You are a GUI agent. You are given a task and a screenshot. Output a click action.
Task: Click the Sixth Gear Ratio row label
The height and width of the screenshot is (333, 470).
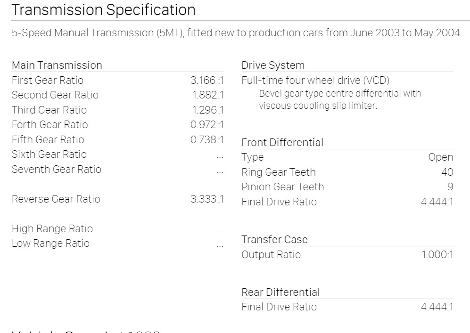tap(49, 154)
